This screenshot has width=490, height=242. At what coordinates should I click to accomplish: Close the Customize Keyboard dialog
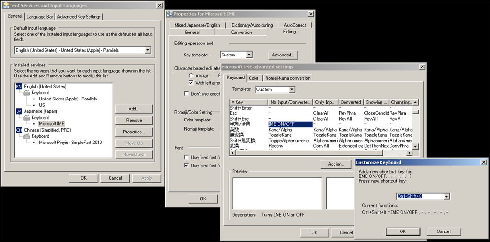tap(483, 162)
